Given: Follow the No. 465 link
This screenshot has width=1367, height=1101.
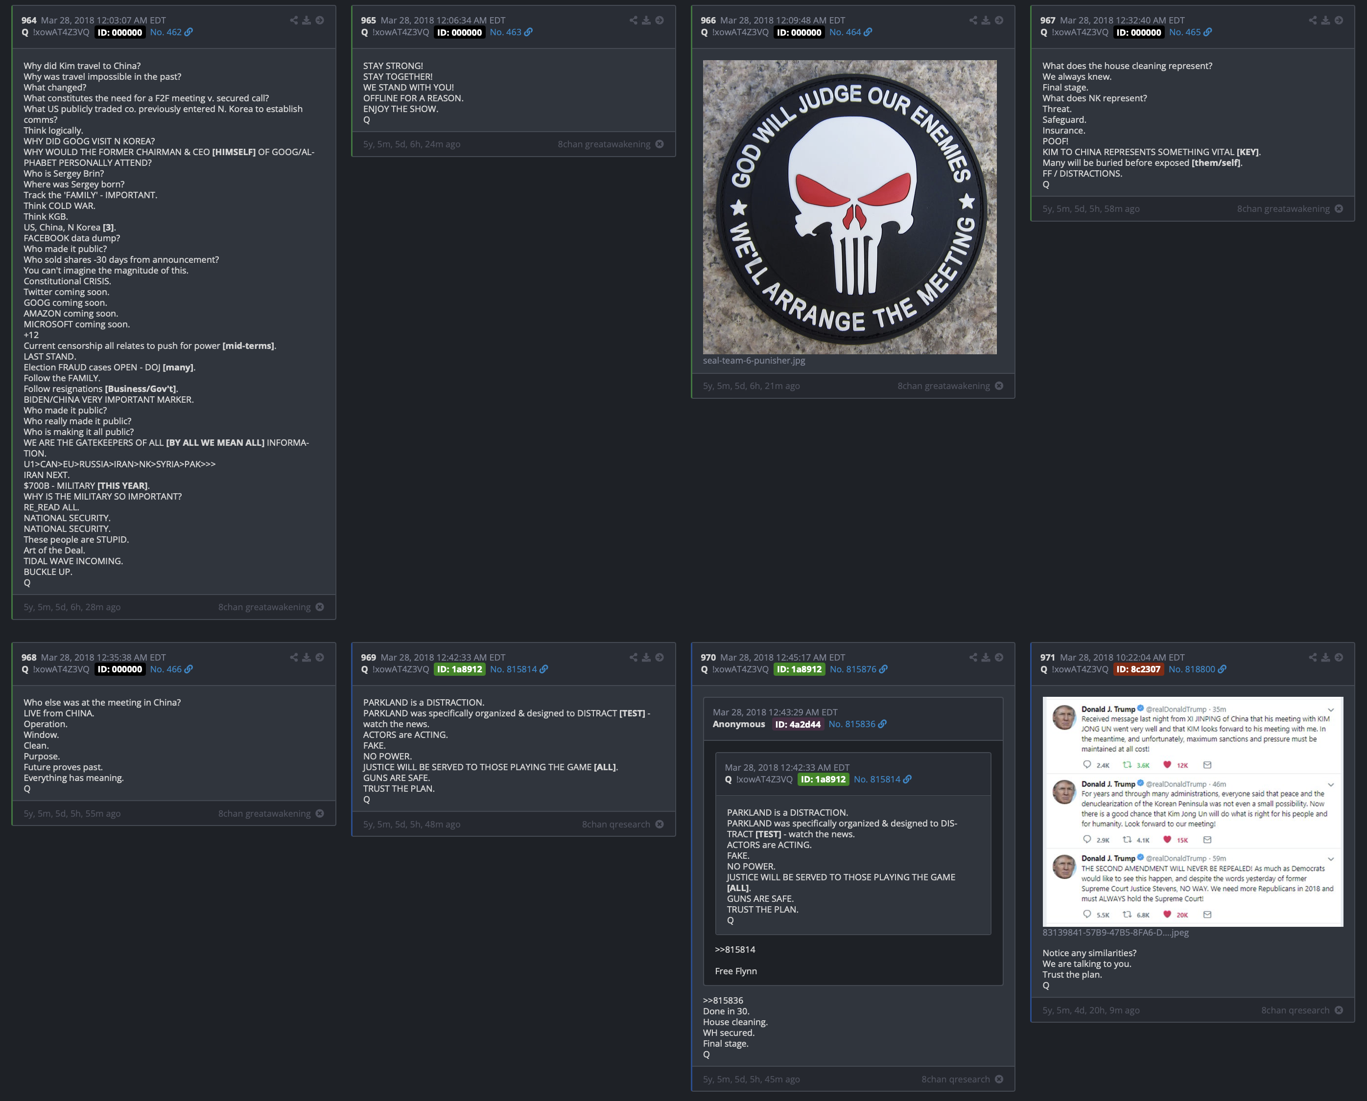Looking at the screenshot, I should pyautogui.click(x=1190, y=32).
